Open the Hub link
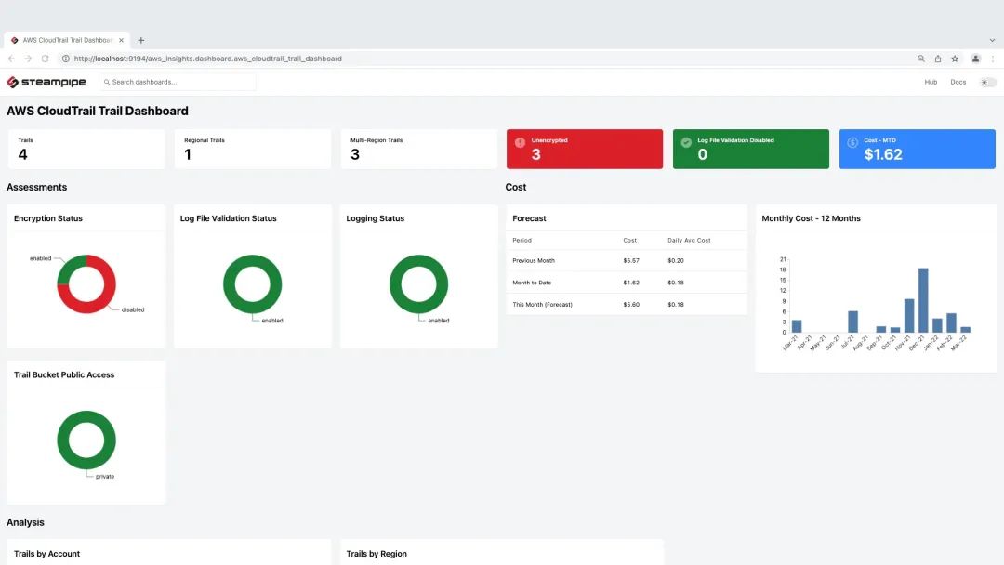Screen dimensions: 1004x565 pyautogui.click(x=931, y=82)
